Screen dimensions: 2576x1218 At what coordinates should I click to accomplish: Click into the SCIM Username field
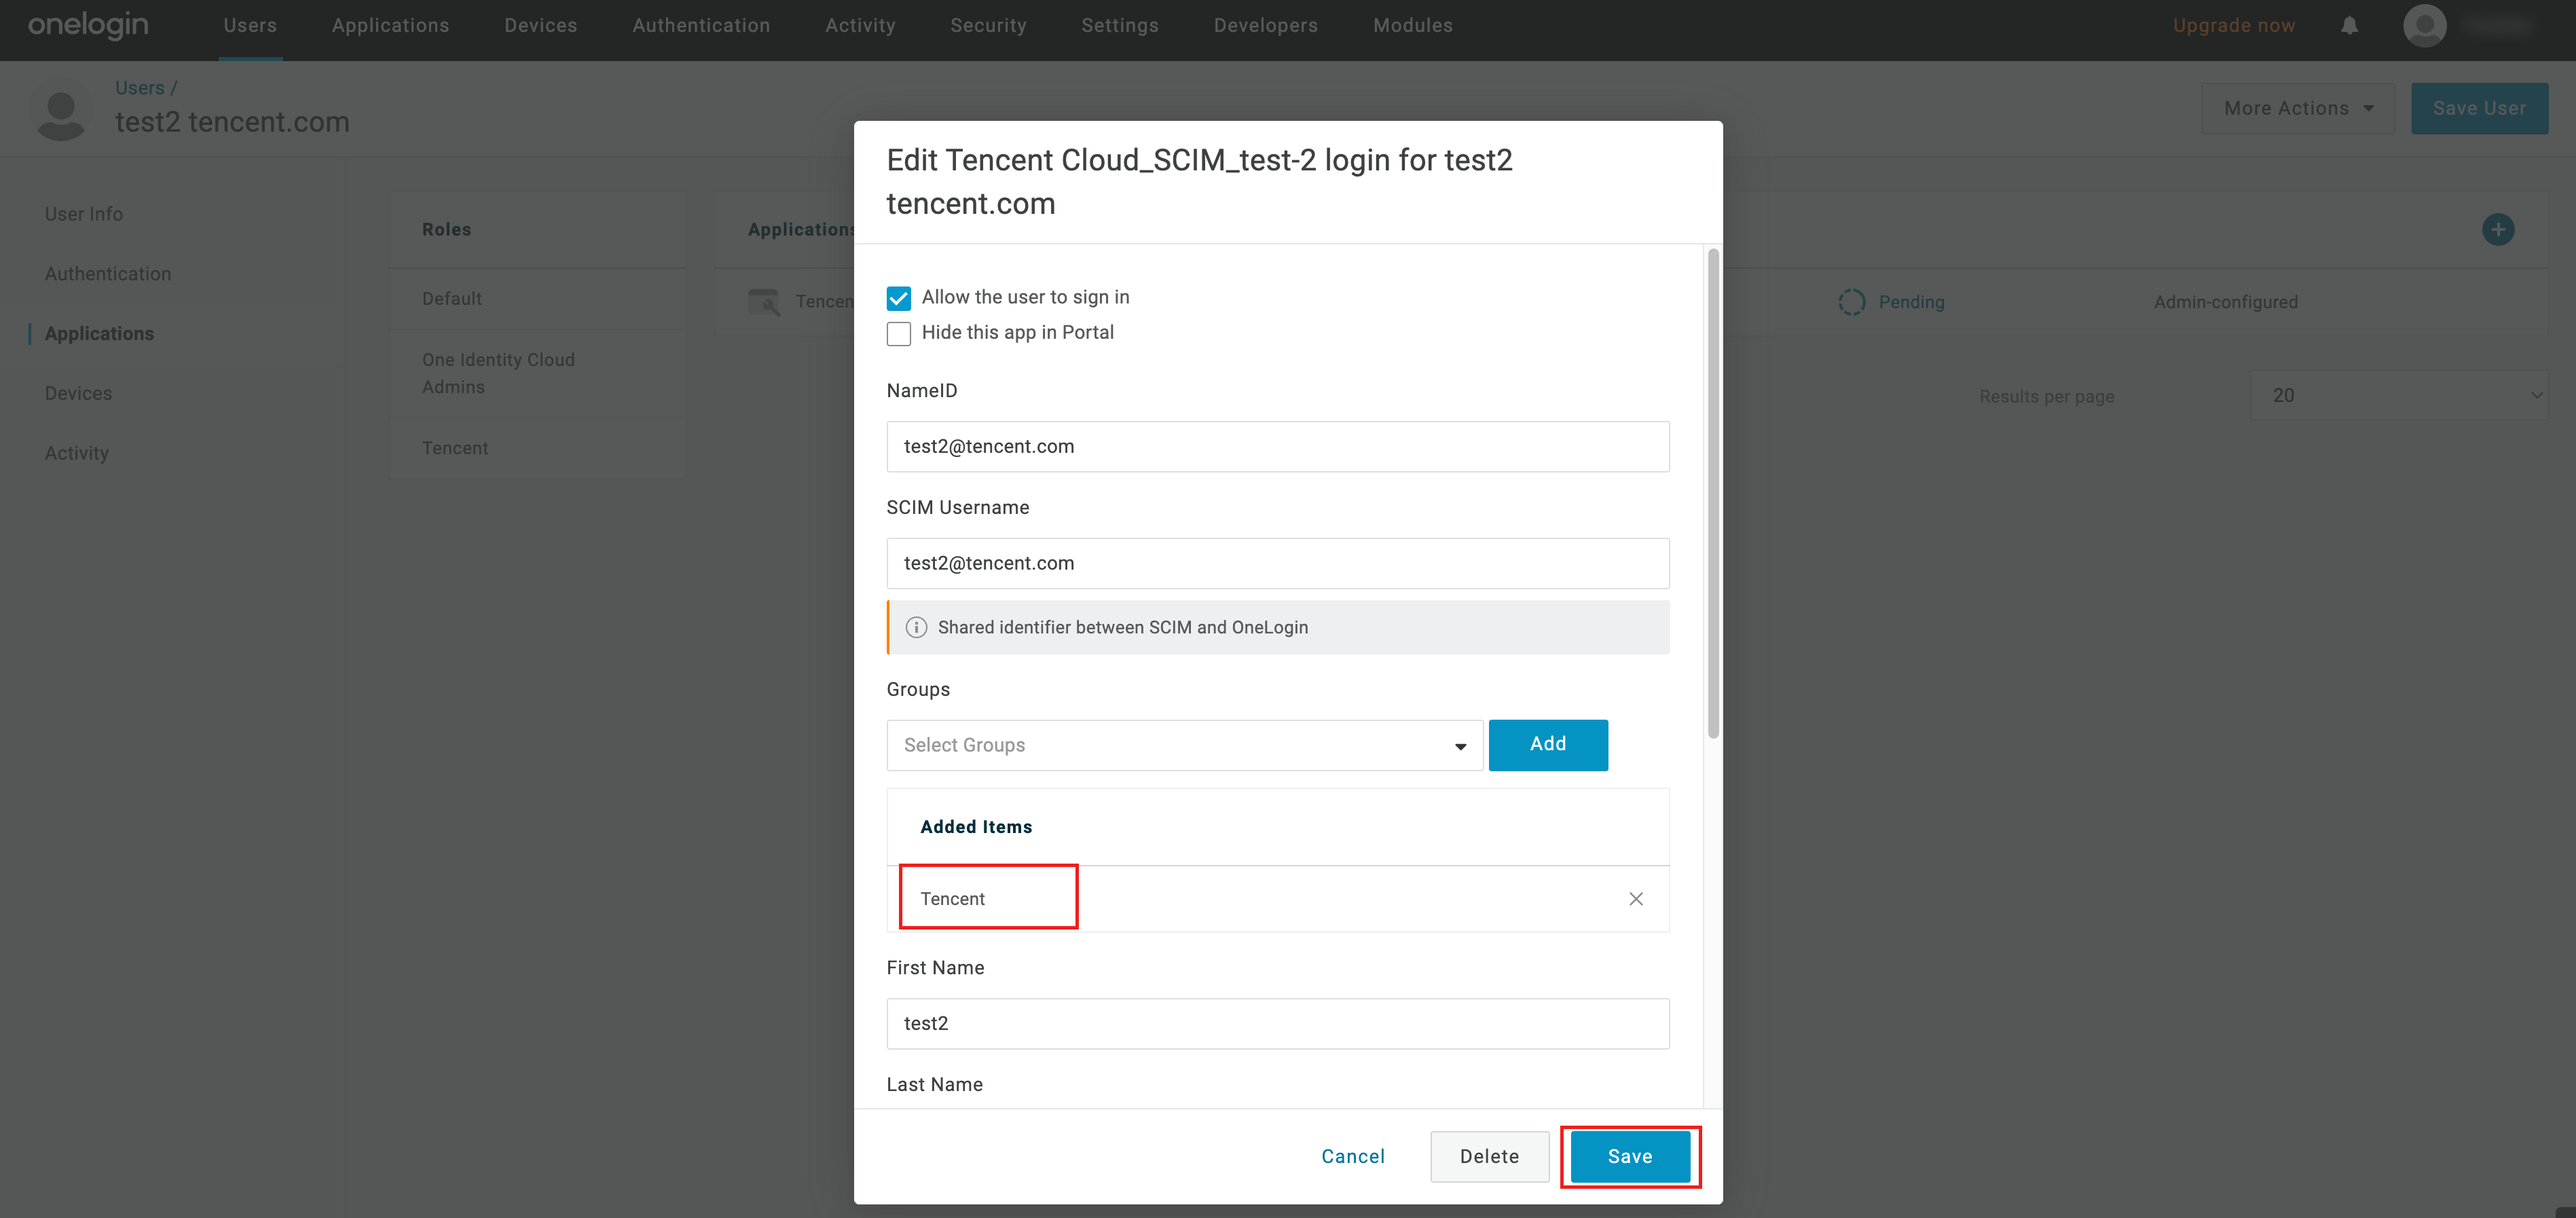(1277, 563)
